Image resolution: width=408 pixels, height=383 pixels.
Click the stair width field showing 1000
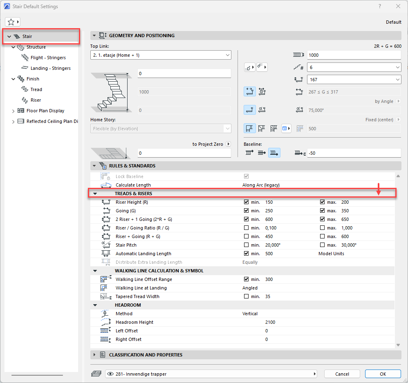tap(354, 55)
